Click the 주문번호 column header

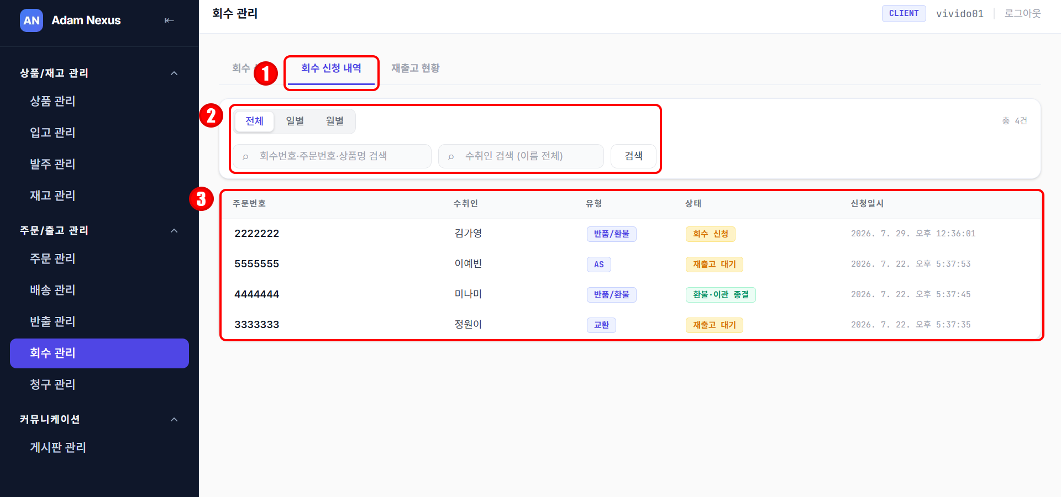[249, 204]
